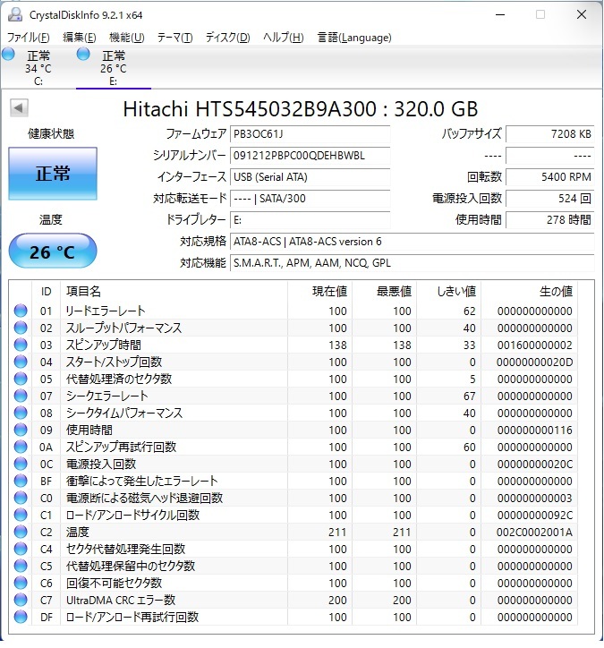Viewport: 604px width, 648px height.
Task: Open the テーマ(T) menu
Action: [x=174, y=38]
